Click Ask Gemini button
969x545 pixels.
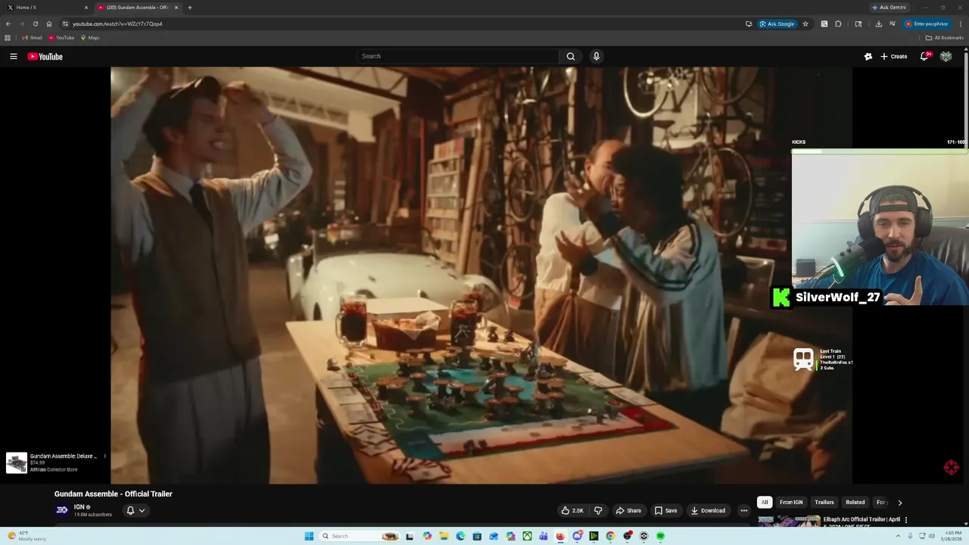[889, 8]
